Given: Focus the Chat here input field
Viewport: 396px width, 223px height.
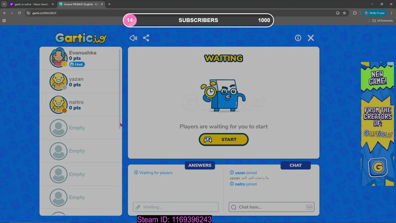Looking at the screenshot, I should (x=271, y=207).
